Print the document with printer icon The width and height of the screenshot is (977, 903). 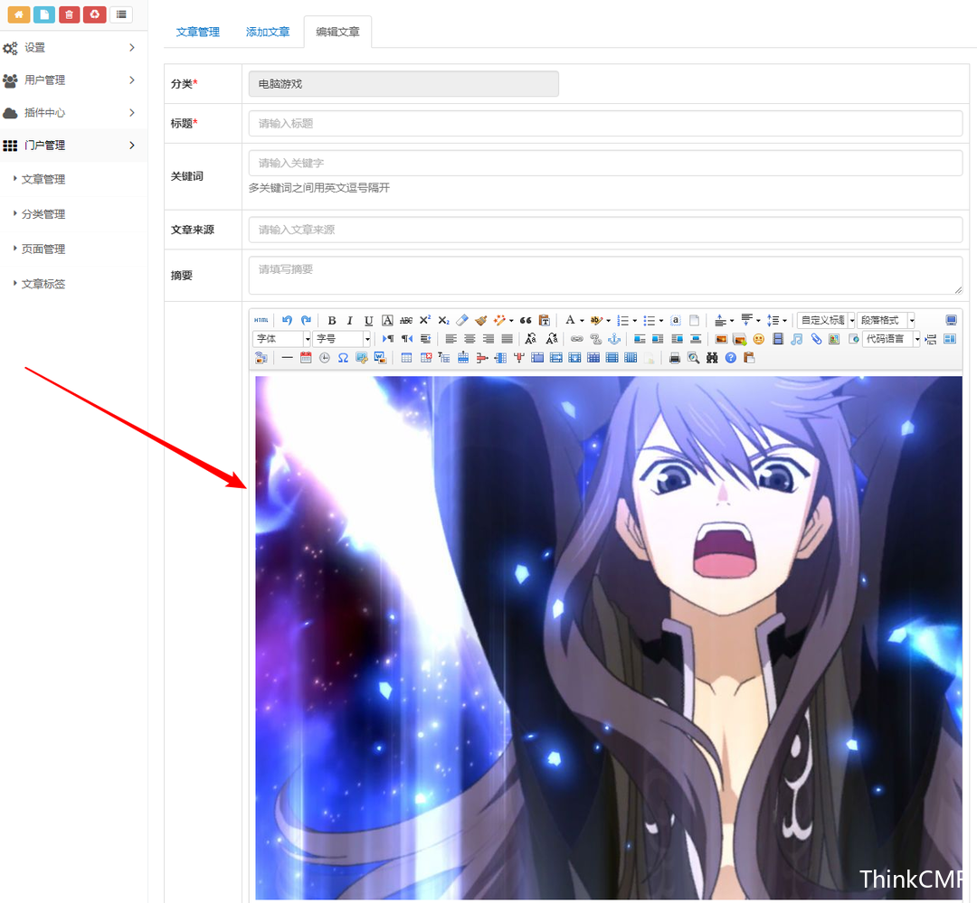point(674,357)
